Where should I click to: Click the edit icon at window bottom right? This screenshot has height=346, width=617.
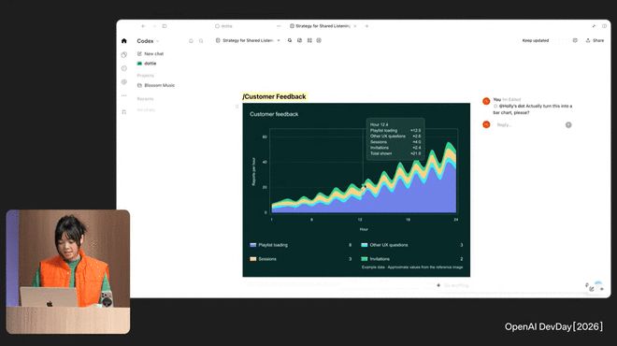click(592, 289)
